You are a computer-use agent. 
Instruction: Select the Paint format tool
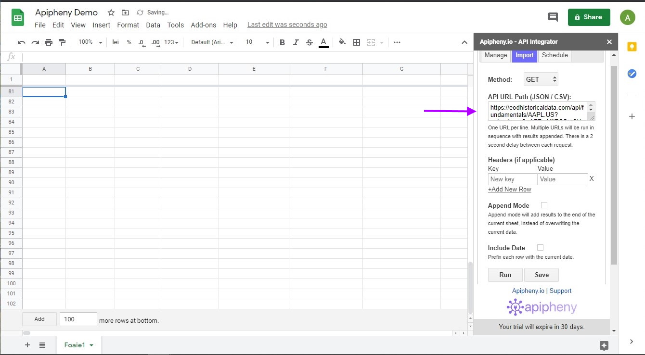(62, 42)
